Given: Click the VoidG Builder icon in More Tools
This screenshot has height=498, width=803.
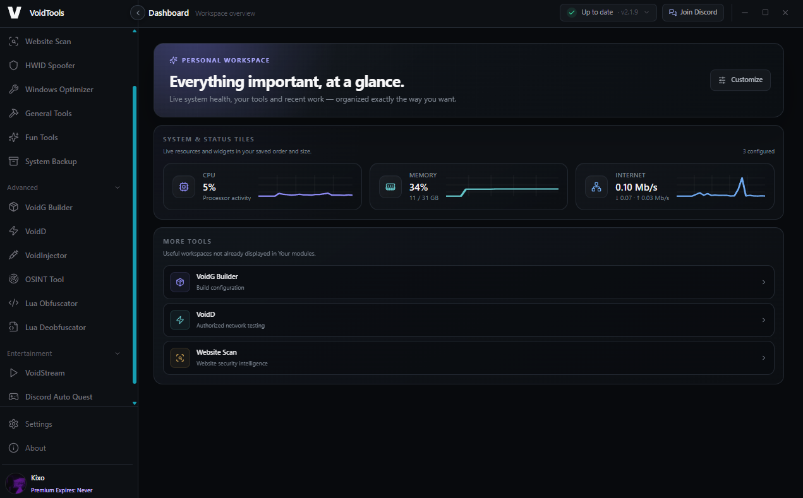Looking at the screenshot, I should coord(180,282).
